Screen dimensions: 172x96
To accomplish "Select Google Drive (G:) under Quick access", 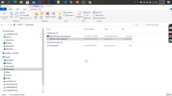I will tap(12, 34).
